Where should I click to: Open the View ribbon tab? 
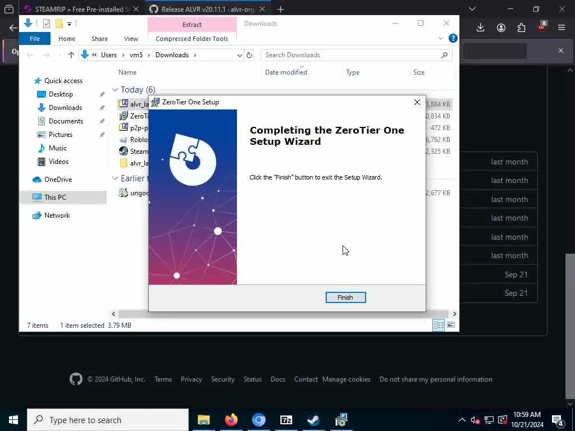131,39
